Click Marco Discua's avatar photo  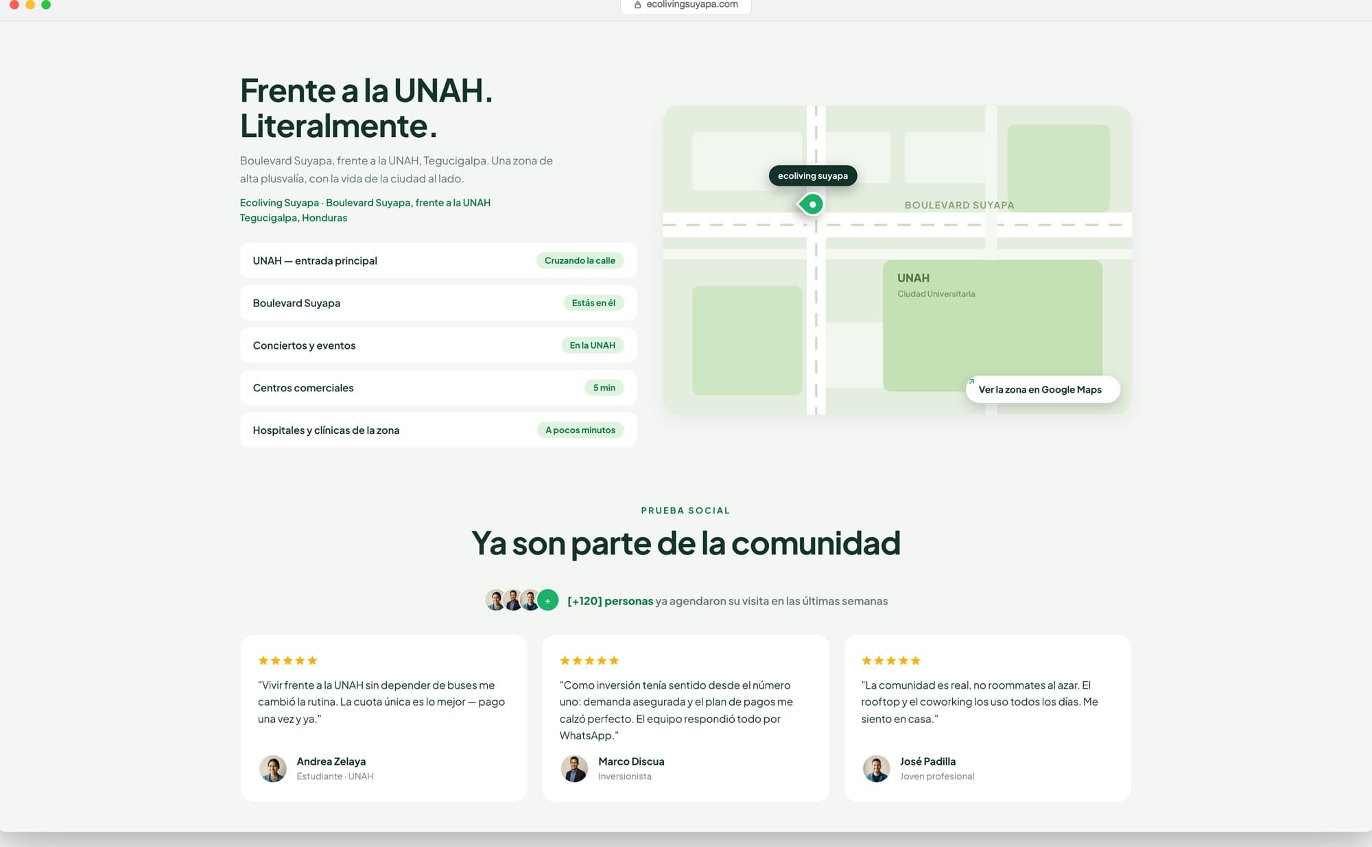pyautogui.click(x=575, y=769)
